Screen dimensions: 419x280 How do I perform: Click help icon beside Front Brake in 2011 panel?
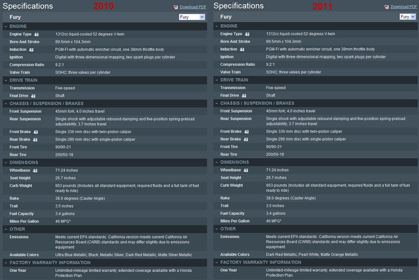pos(247,132)
